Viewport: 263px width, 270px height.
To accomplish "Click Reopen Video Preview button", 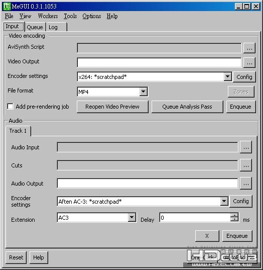I will coord(112,107).
